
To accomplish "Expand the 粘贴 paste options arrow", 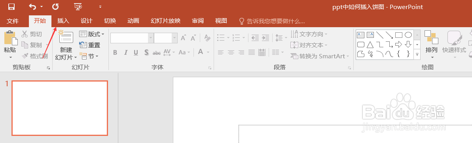I will pyautogui.click(x=10, y=57).
